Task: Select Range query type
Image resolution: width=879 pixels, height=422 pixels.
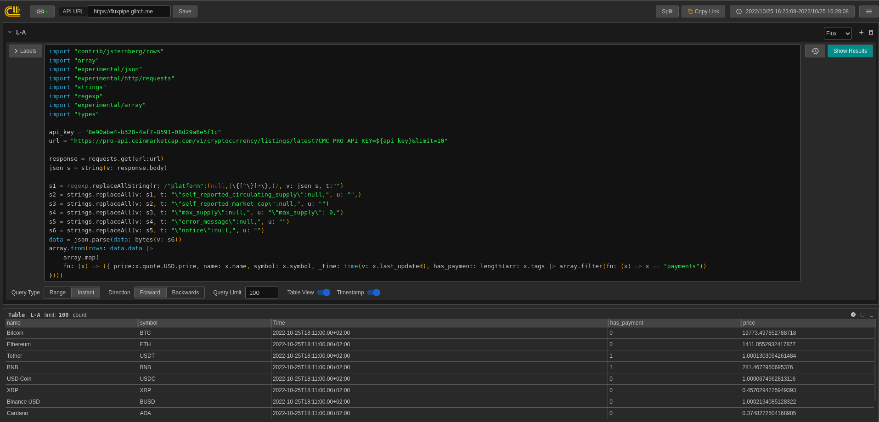Action: [57, 293]
